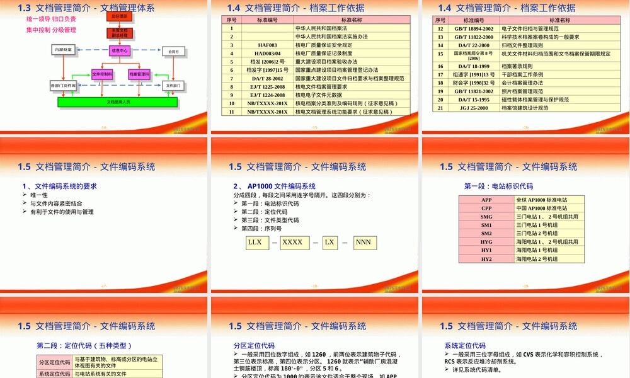Open the standards table slide listing rows 1-11
The height and width of the screenshot is (378, 630).
click(314, 66)
